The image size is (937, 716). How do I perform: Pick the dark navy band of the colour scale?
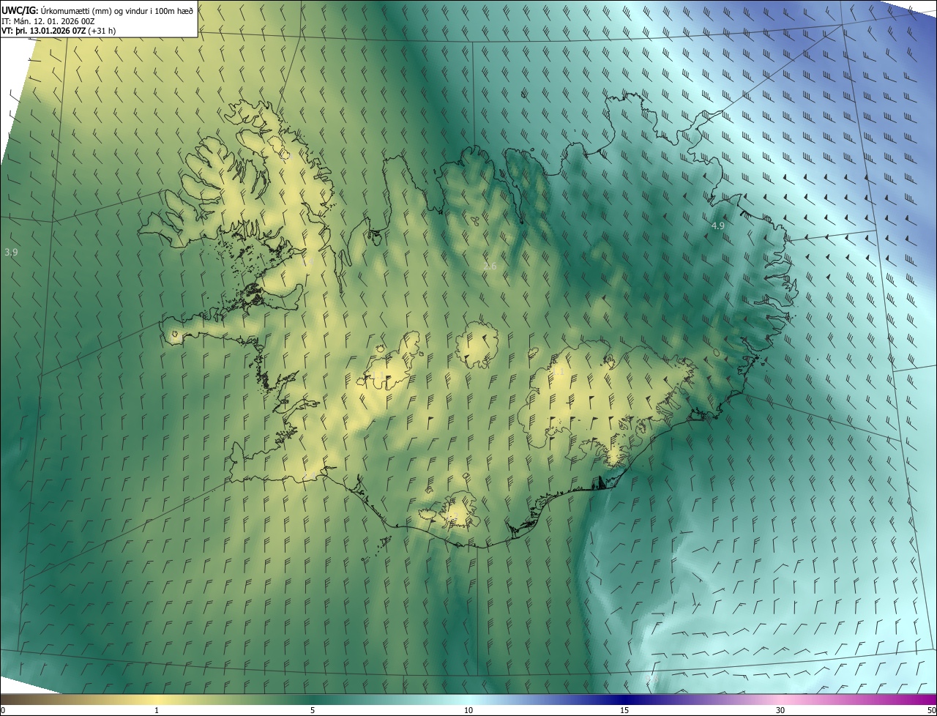tap(624, 699)
